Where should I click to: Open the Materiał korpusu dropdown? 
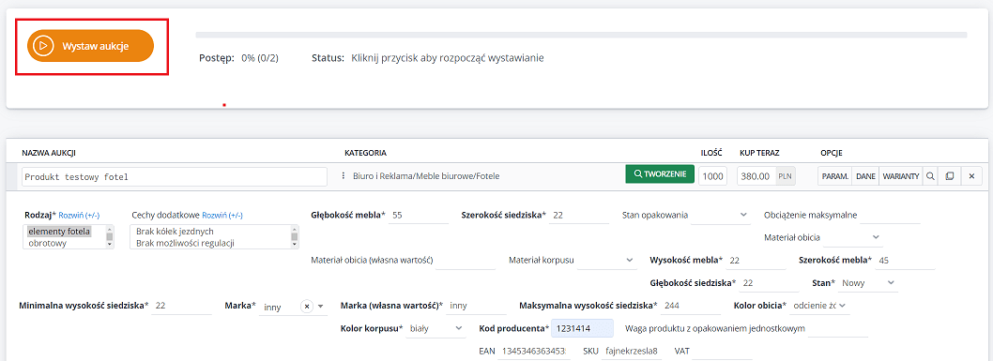[606, 260]
